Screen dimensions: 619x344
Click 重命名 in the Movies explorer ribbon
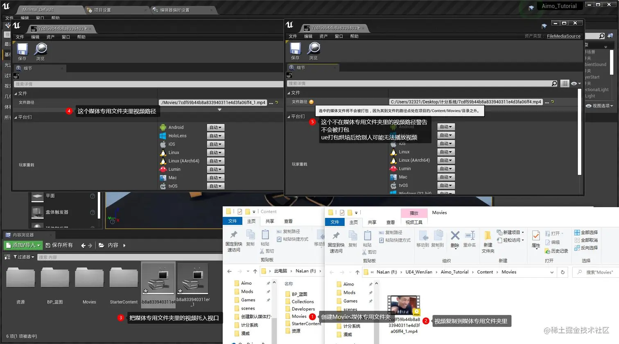470,238
